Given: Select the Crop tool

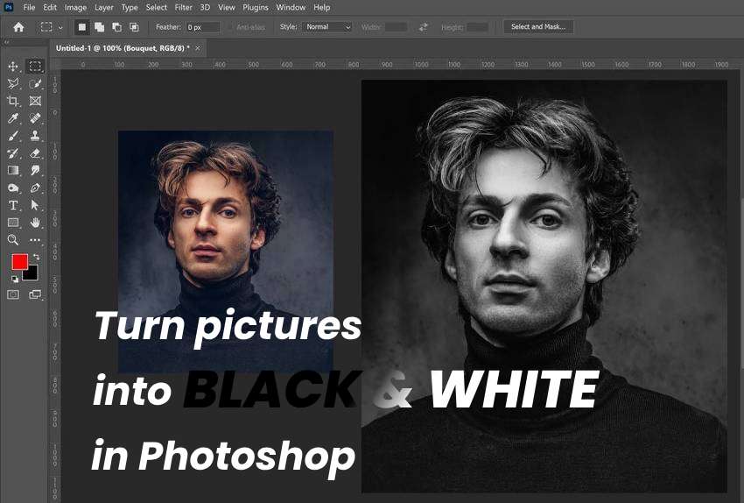Looking at the screenshot, I should 13,101.
